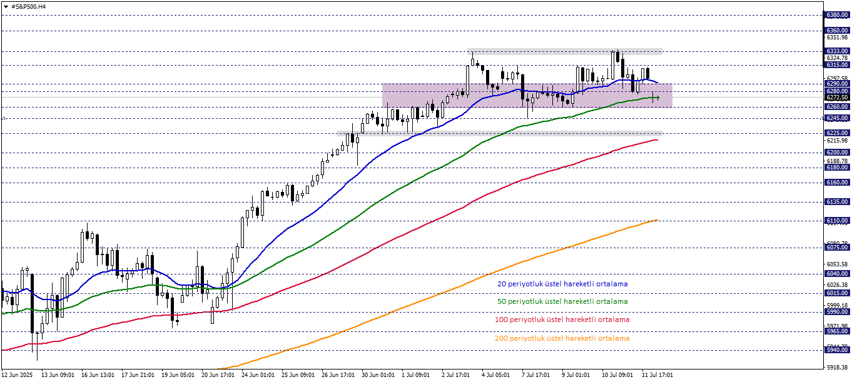Click the 6280.00 price level label
The height and width of the screenshot is (382, 852).
pos(837,91)
